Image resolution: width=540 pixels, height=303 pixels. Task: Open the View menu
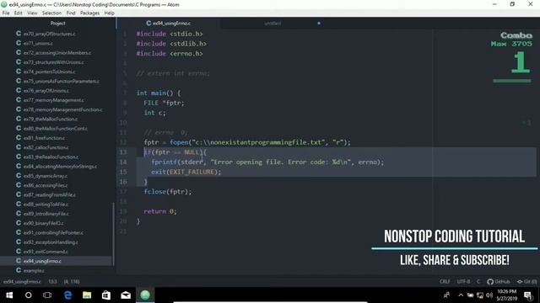(x=32, y=13)
